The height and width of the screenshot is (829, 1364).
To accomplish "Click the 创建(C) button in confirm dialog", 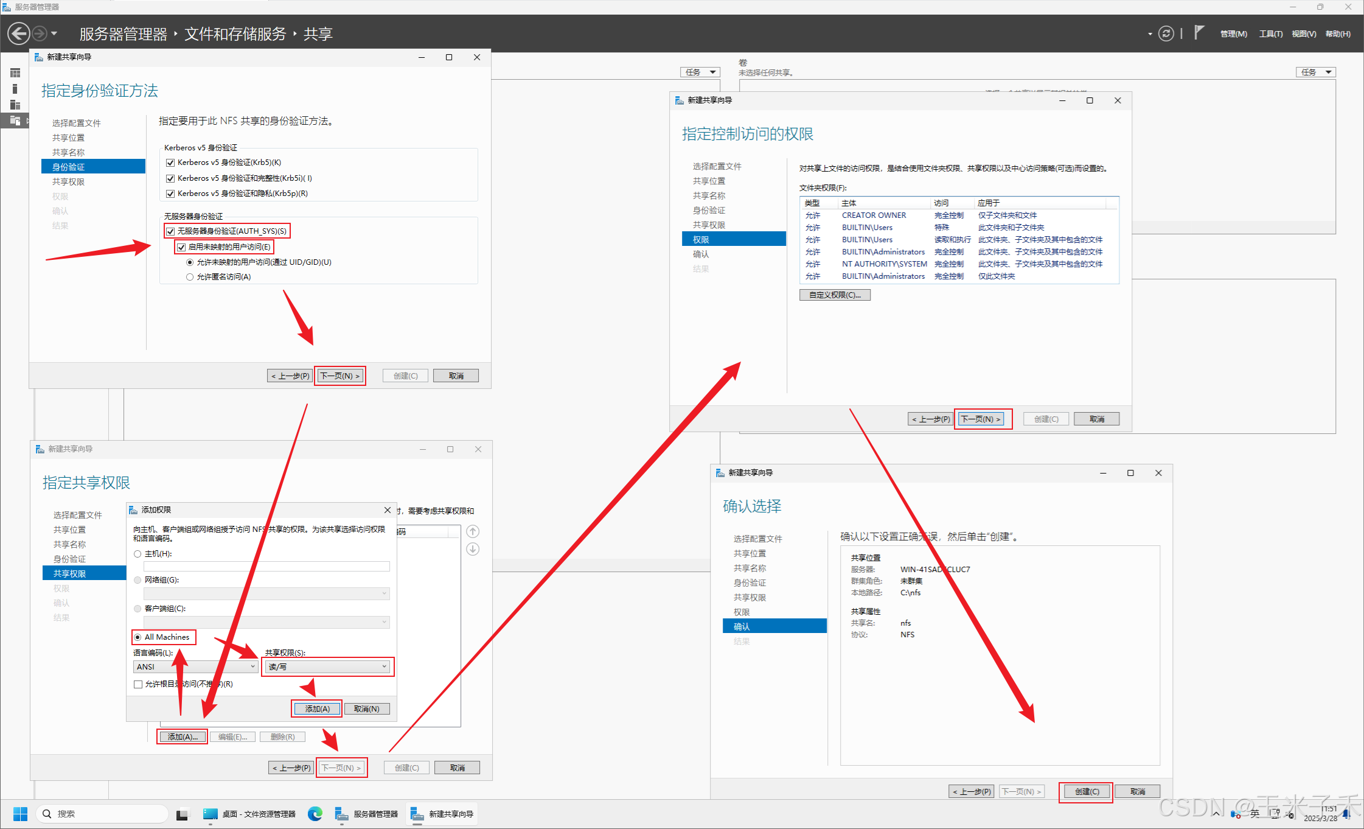I will point(1086,791).
